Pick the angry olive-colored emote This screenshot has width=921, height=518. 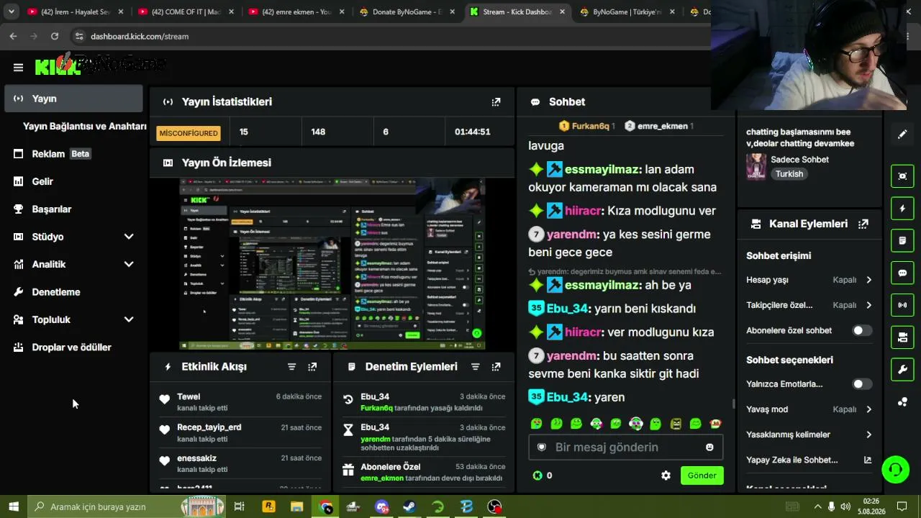click(x=676, y=424)
